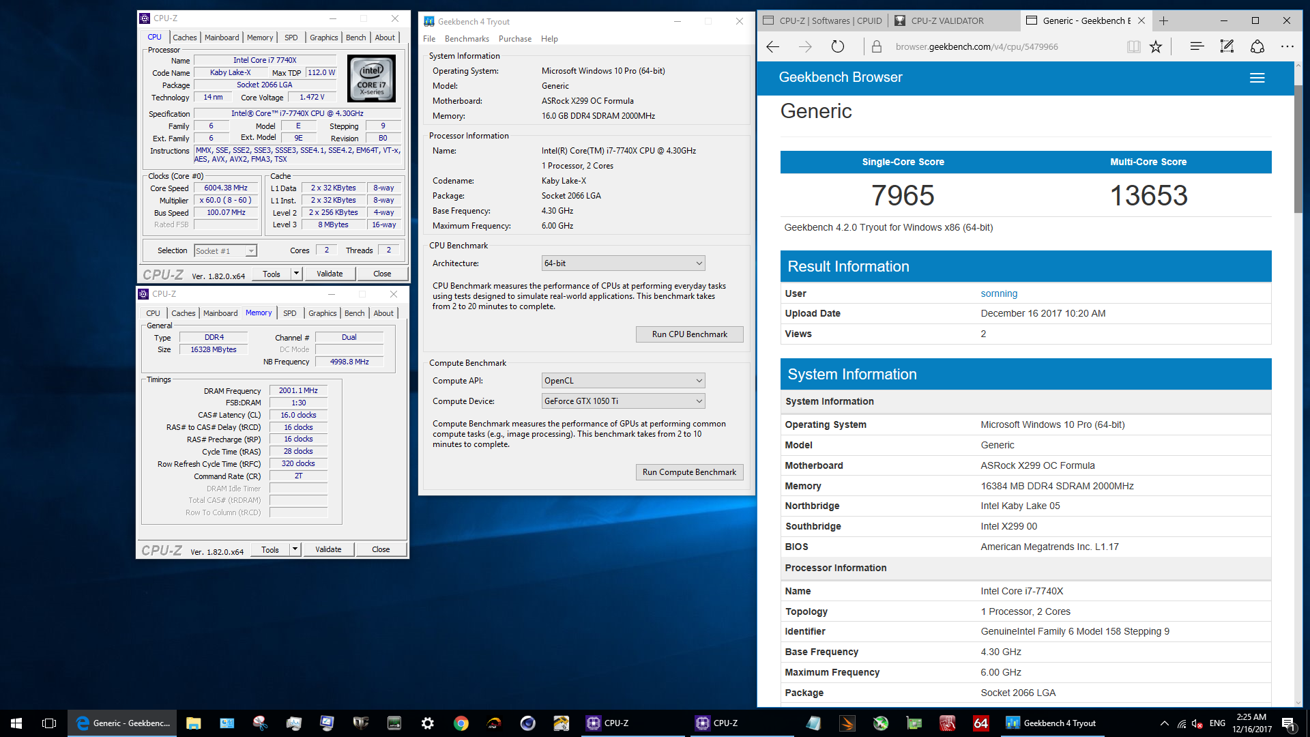This screenshot has width=1310, height=737.
Task: Click the volume icon in the system tray
Action: tap(1197, 723)
